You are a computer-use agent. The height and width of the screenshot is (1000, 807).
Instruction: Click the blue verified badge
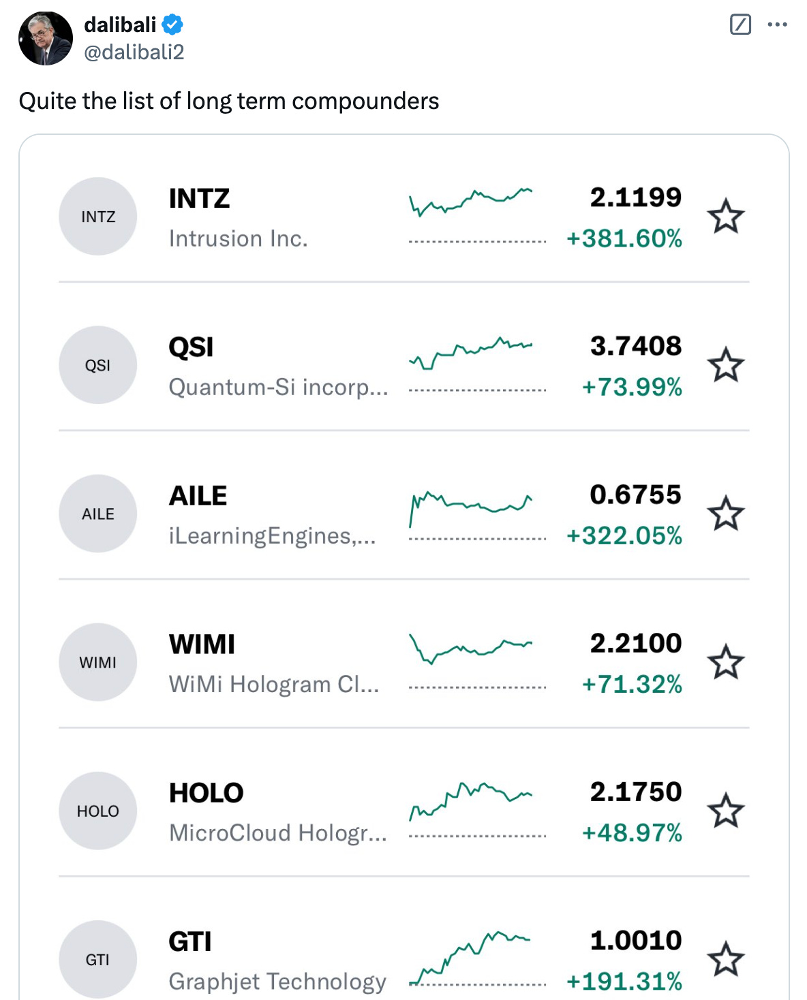(172, 25)
